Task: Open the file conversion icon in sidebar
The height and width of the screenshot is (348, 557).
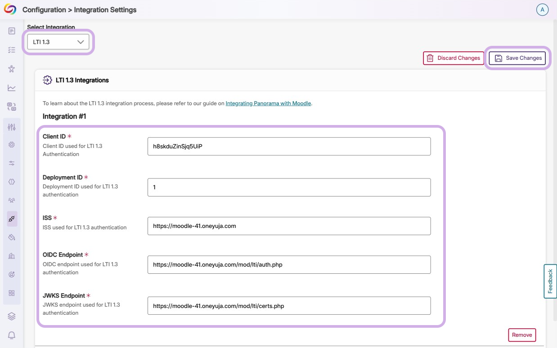Action: 12,107
